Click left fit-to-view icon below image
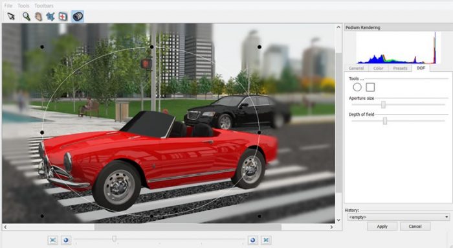 point(52,240)
